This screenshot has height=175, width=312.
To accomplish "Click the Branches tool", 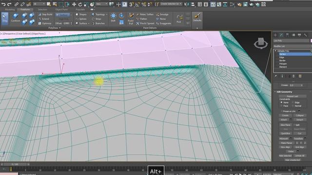I will point(98,23).
